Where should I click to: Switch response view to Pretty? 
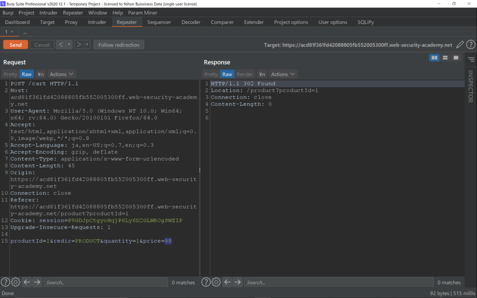pos(211,74)
